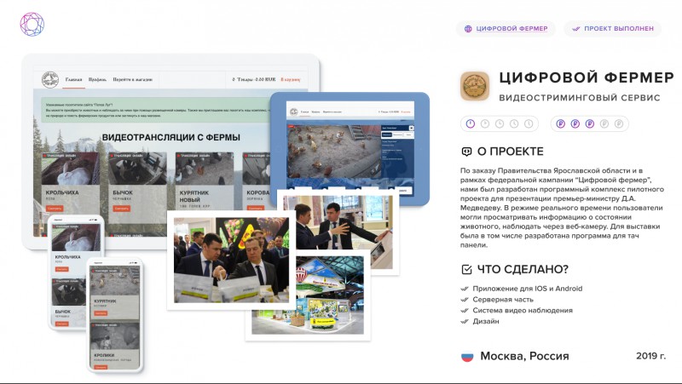Click the orange button under БЫЧОК in the desktop mockup
Screen dimensions: 682x384
click(121, 209)
